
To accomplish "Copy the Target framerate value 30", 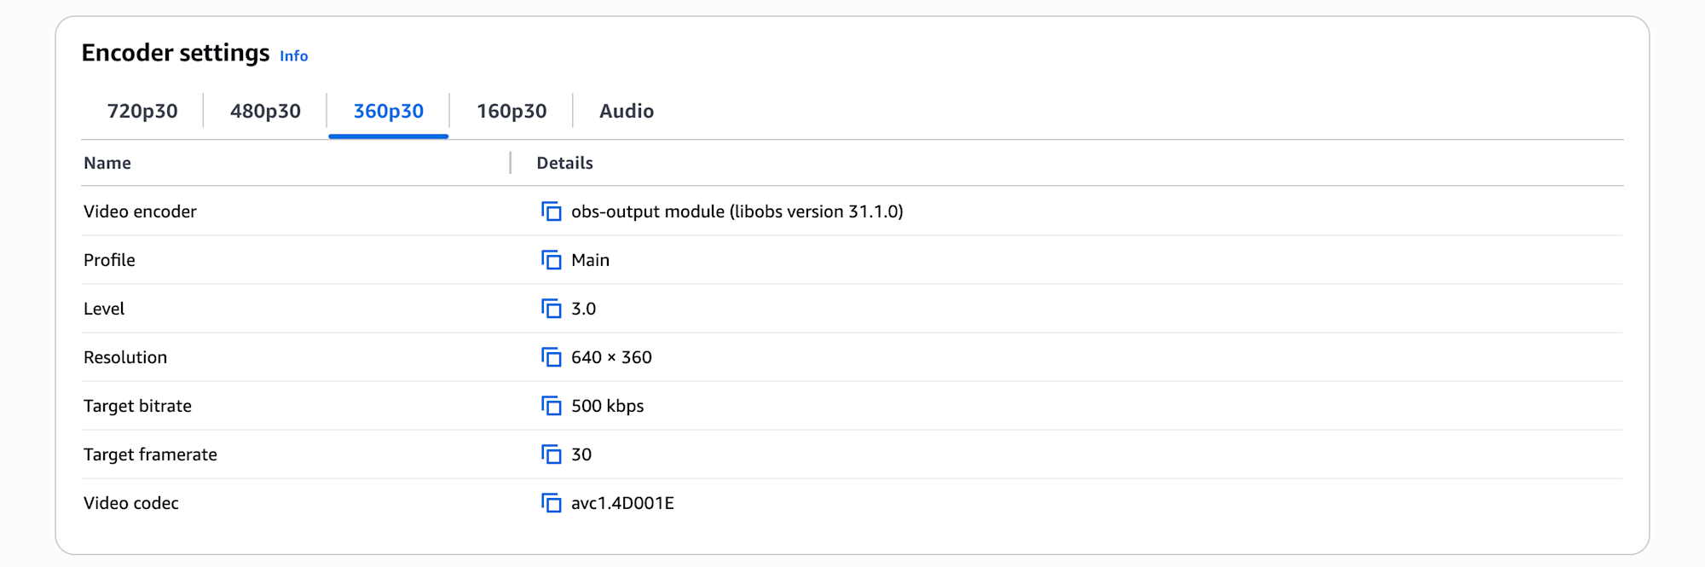I will [552, 454].
